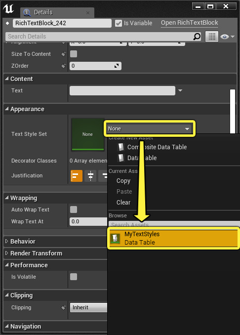The width and height of the screenshot is (240, 335).
Task: Click the ZOrder value field
Action: click(95, 66)
